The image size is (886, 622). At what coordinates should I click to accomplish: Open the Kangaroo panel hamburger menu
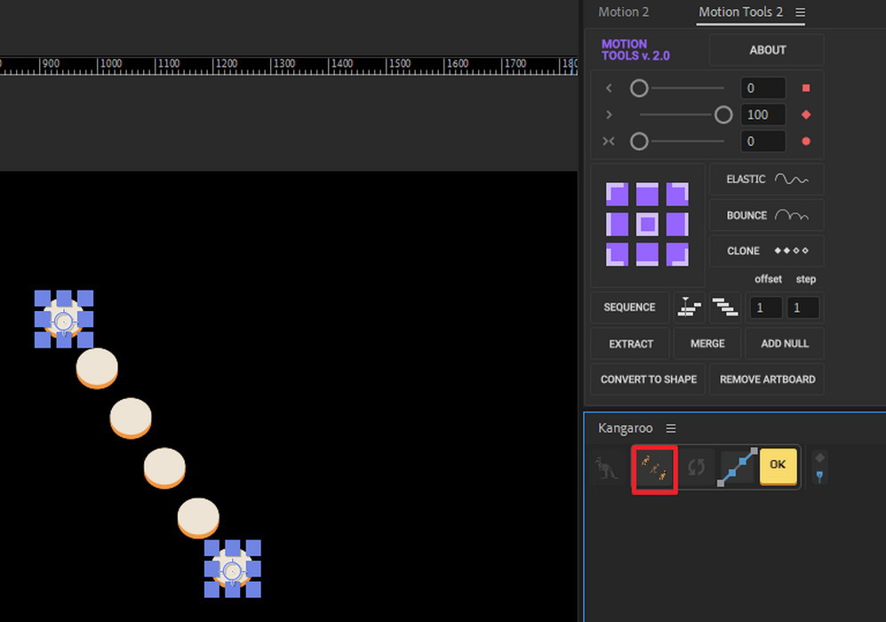(671, 428)
